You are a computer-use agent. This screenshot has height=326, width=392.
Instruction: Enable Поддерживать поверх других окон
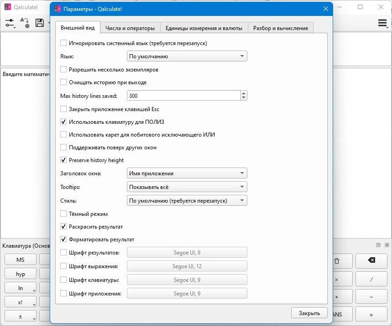[63, 147]
